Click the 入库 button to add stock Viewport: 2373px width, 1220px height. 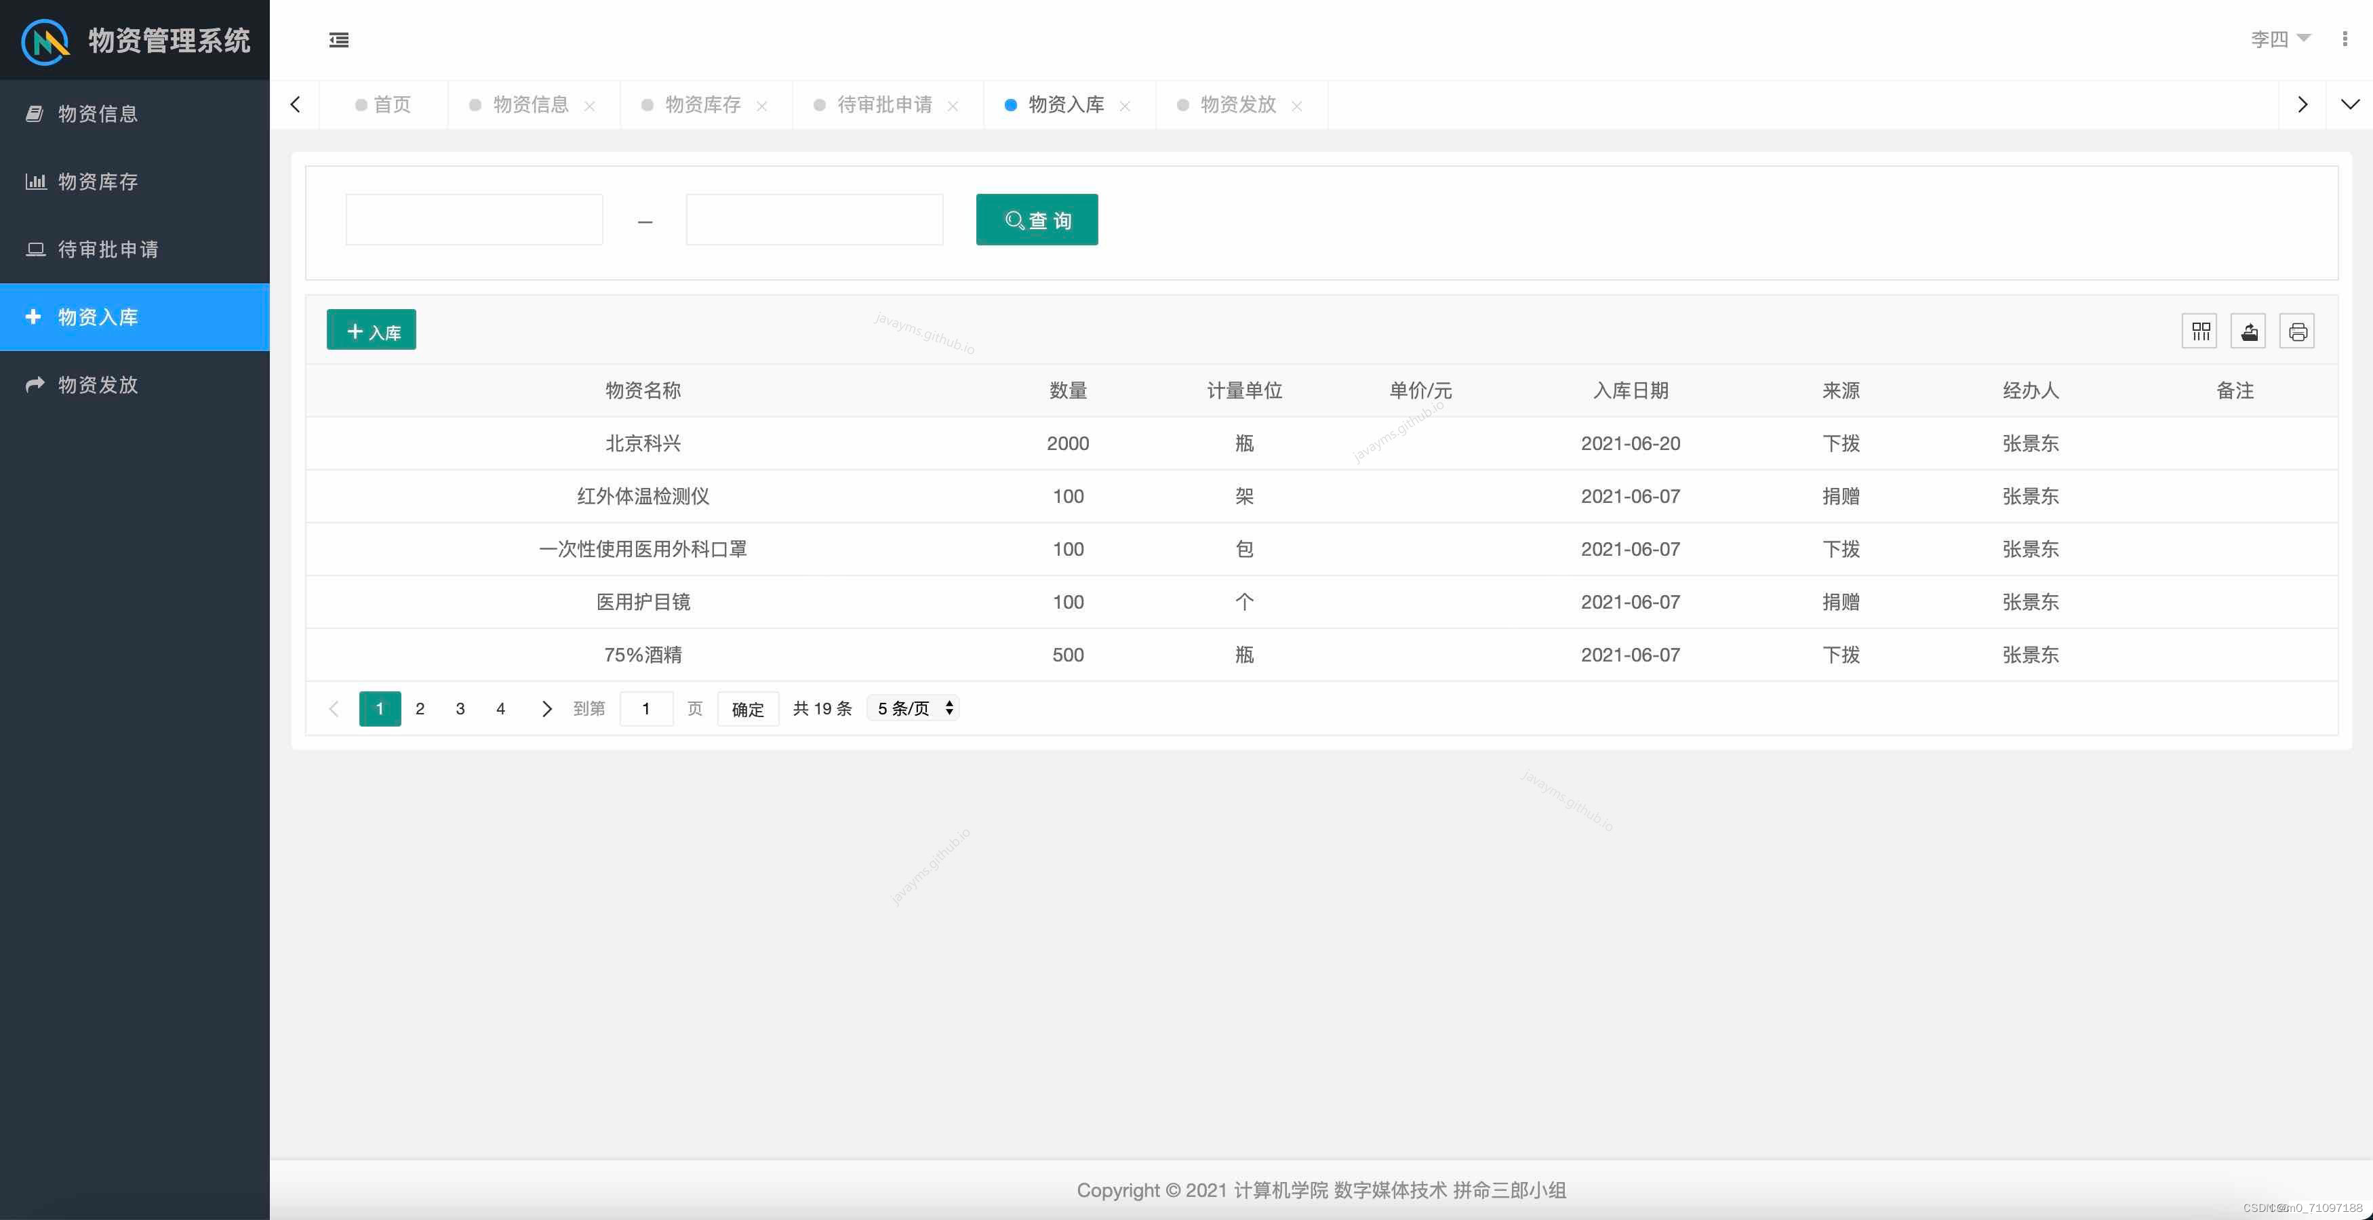[370, 329]
